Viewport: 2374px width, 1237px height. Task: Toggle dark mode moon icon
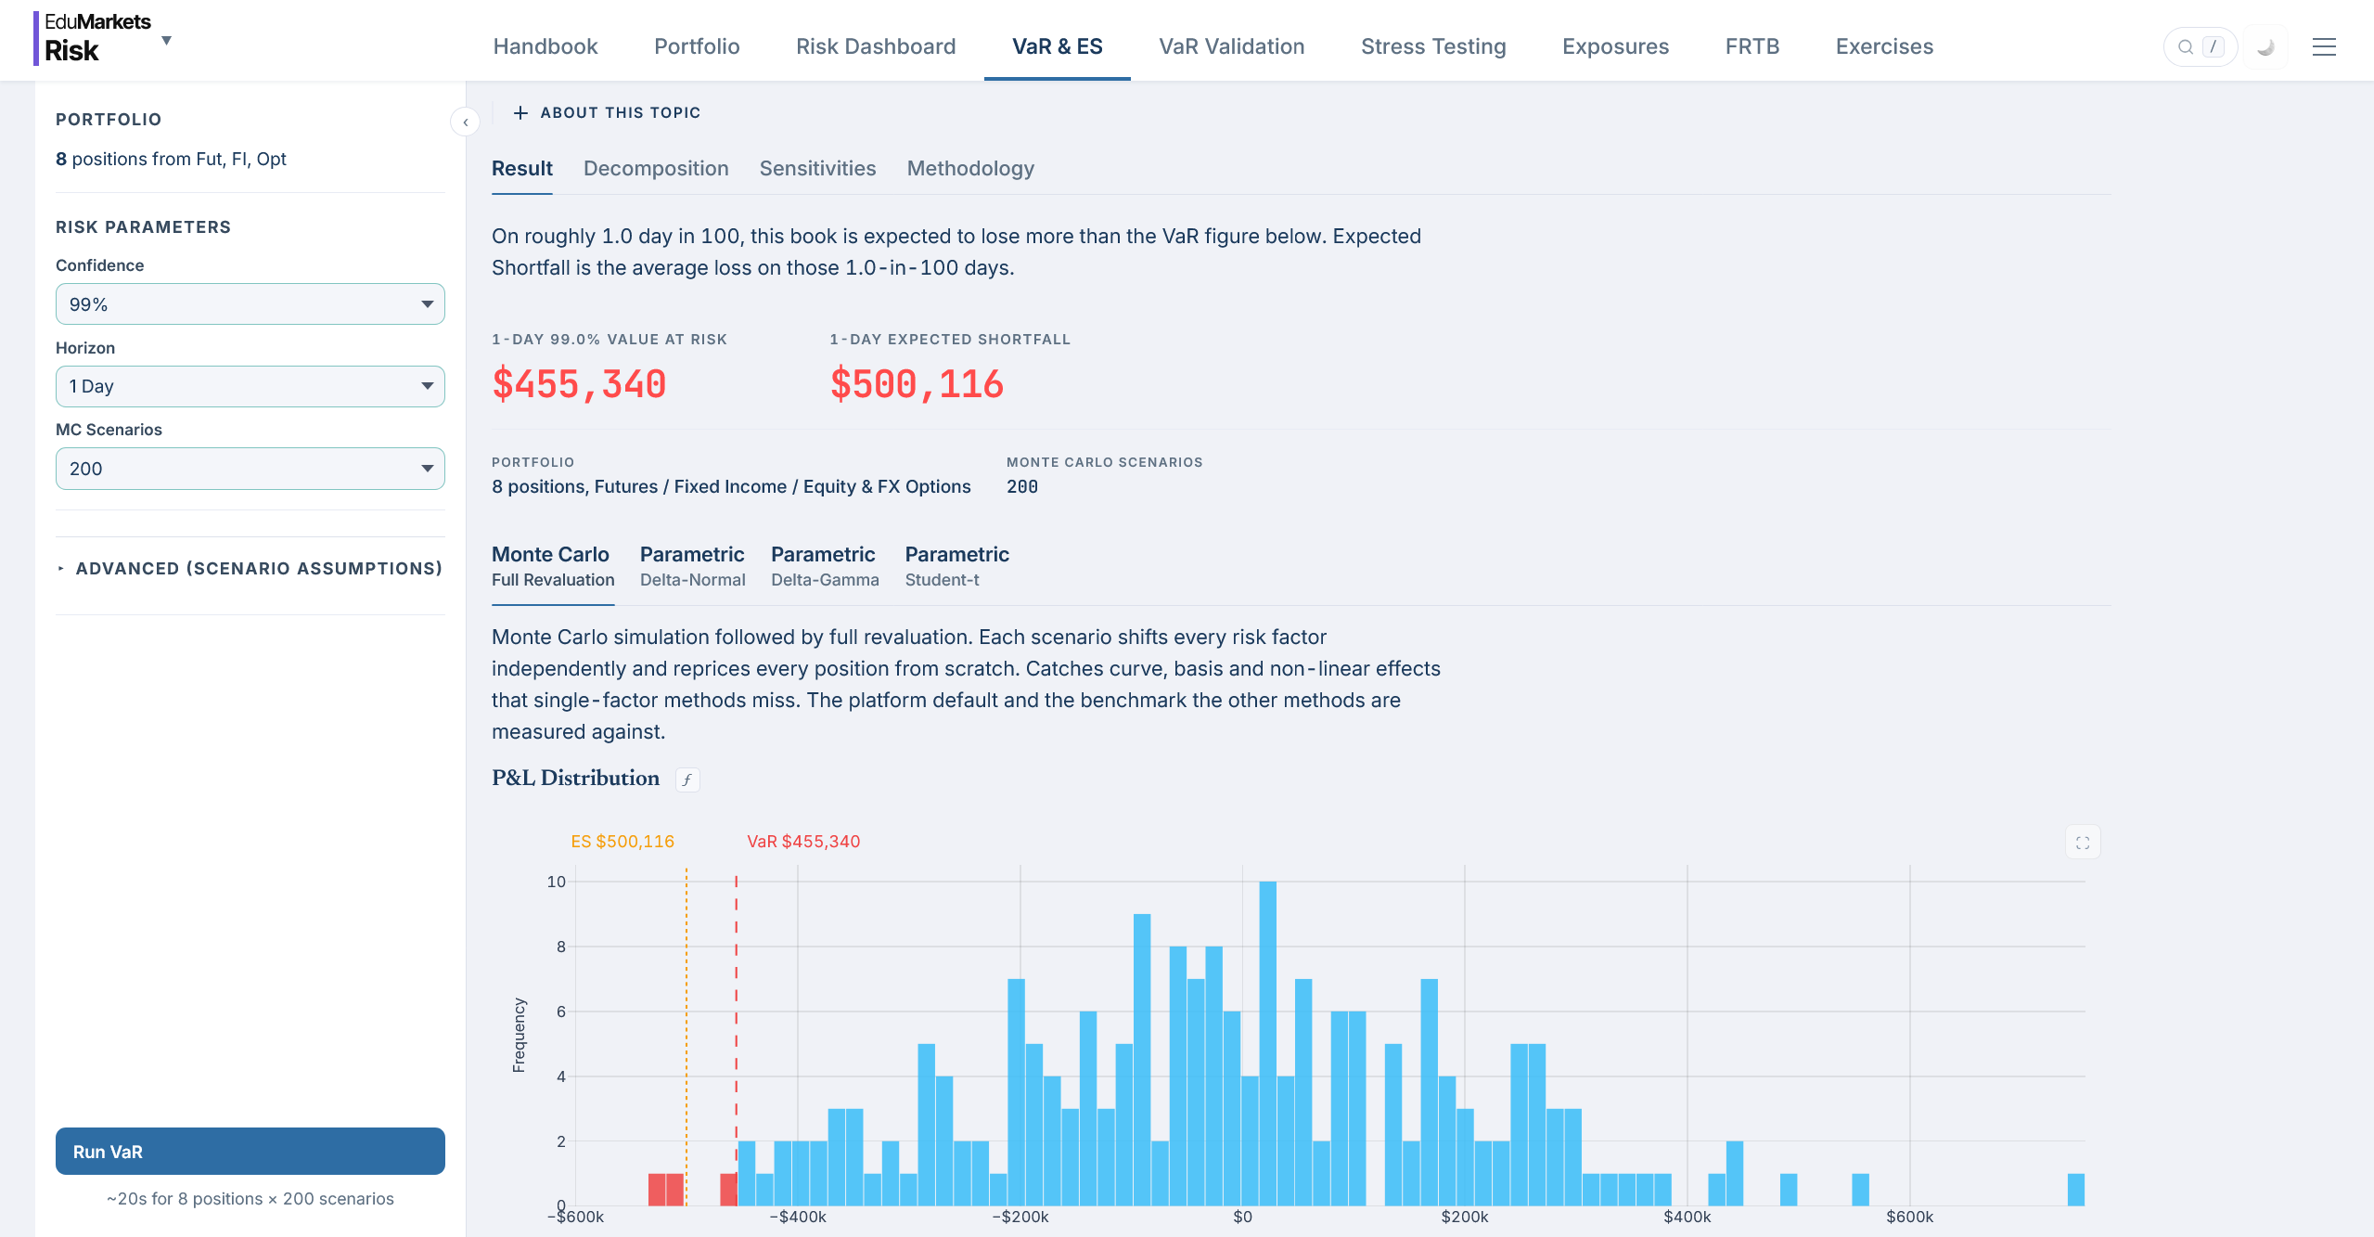point(2265,46)
